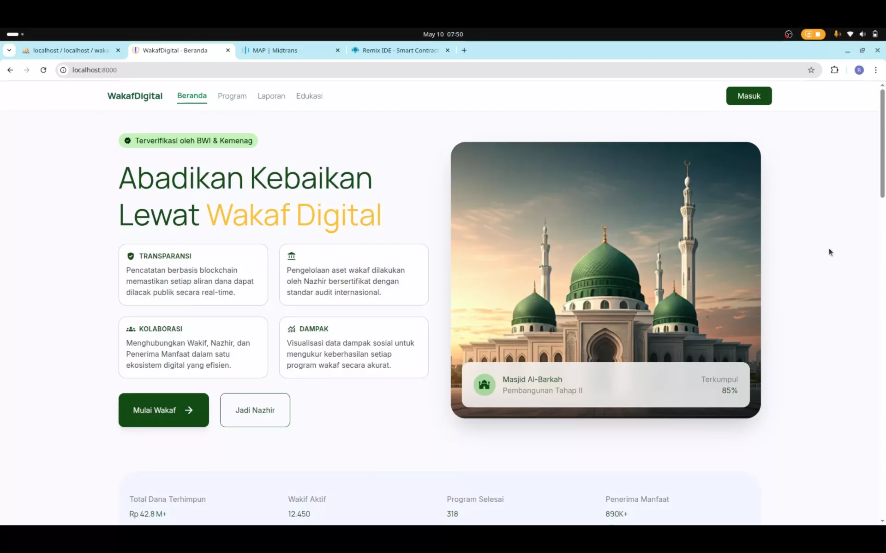Click the browser forward arrow
This screenshot has width=886, height=553.
pos(27,70)
